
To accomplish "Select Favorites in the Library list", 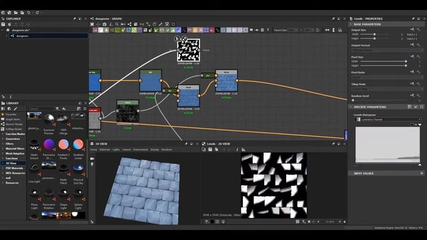I will 11,114.
